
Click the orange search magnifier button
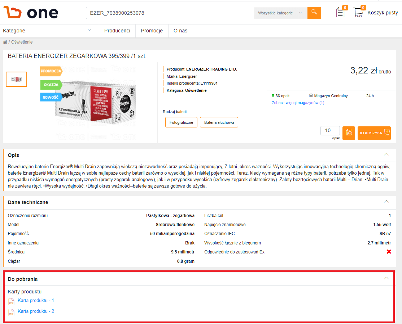314,13
